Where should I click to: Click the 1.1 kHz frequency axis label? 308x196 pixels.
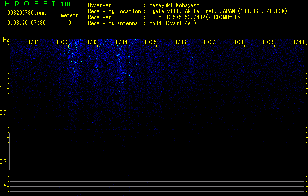click(4, 64)
